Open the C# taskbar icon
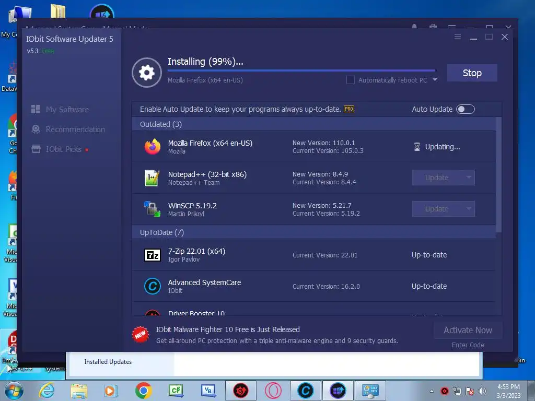Image resolution: width=535 pixels, height=401 pixels. click(x=176, y=391)
